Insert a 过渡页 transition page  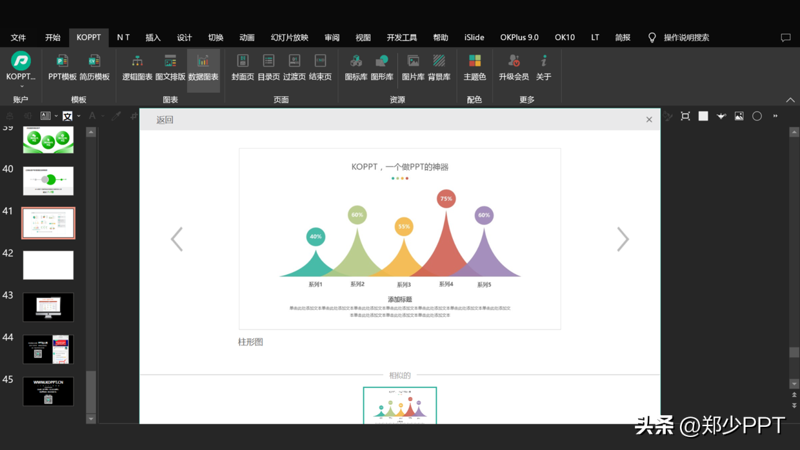coord(294,67)
